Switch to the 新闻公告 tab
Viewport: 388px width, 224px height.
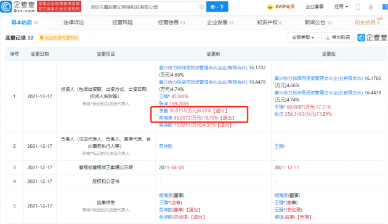pyautogui.click(x=318, y=23)
